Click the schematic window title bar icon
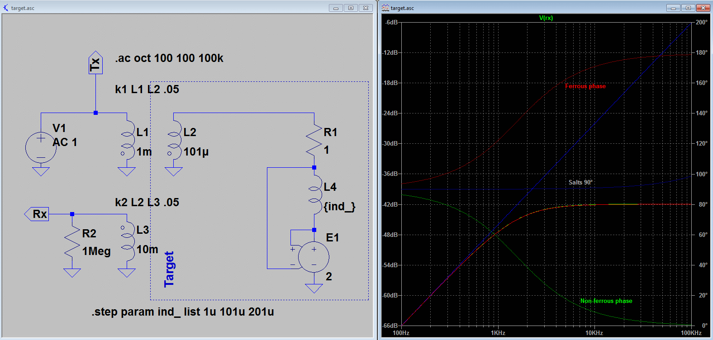 point(5,8)
